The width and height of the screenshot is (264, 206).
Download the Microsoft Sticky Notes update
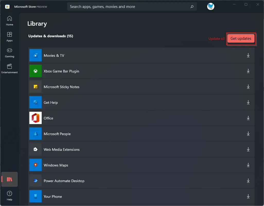(248, 87)
